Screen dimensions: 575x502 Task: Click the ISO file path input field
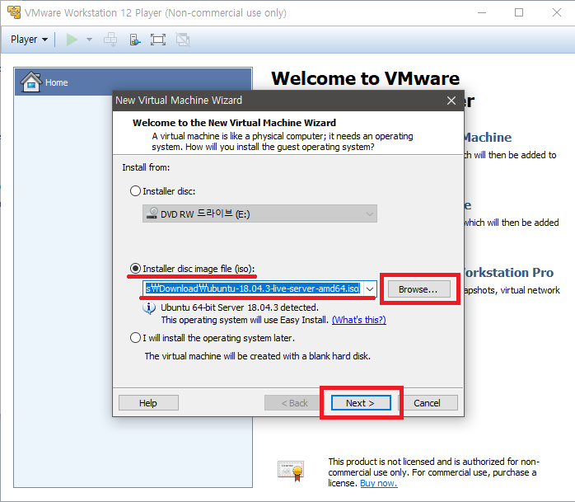click(x=253, y=289)
